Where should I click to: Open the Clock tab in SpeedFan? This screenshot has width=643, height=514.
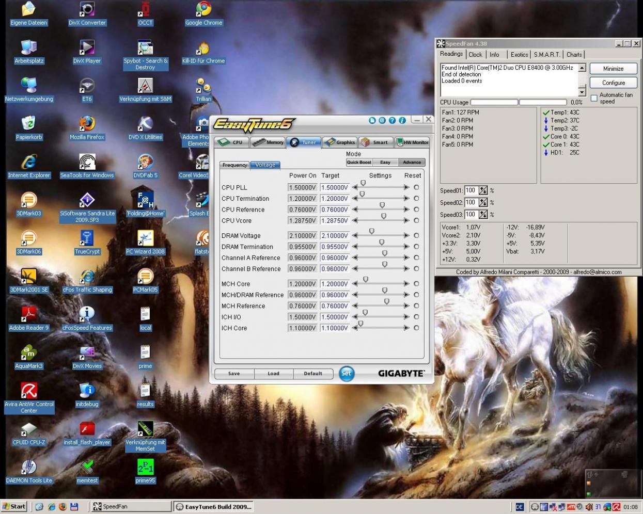pos(476,55)
